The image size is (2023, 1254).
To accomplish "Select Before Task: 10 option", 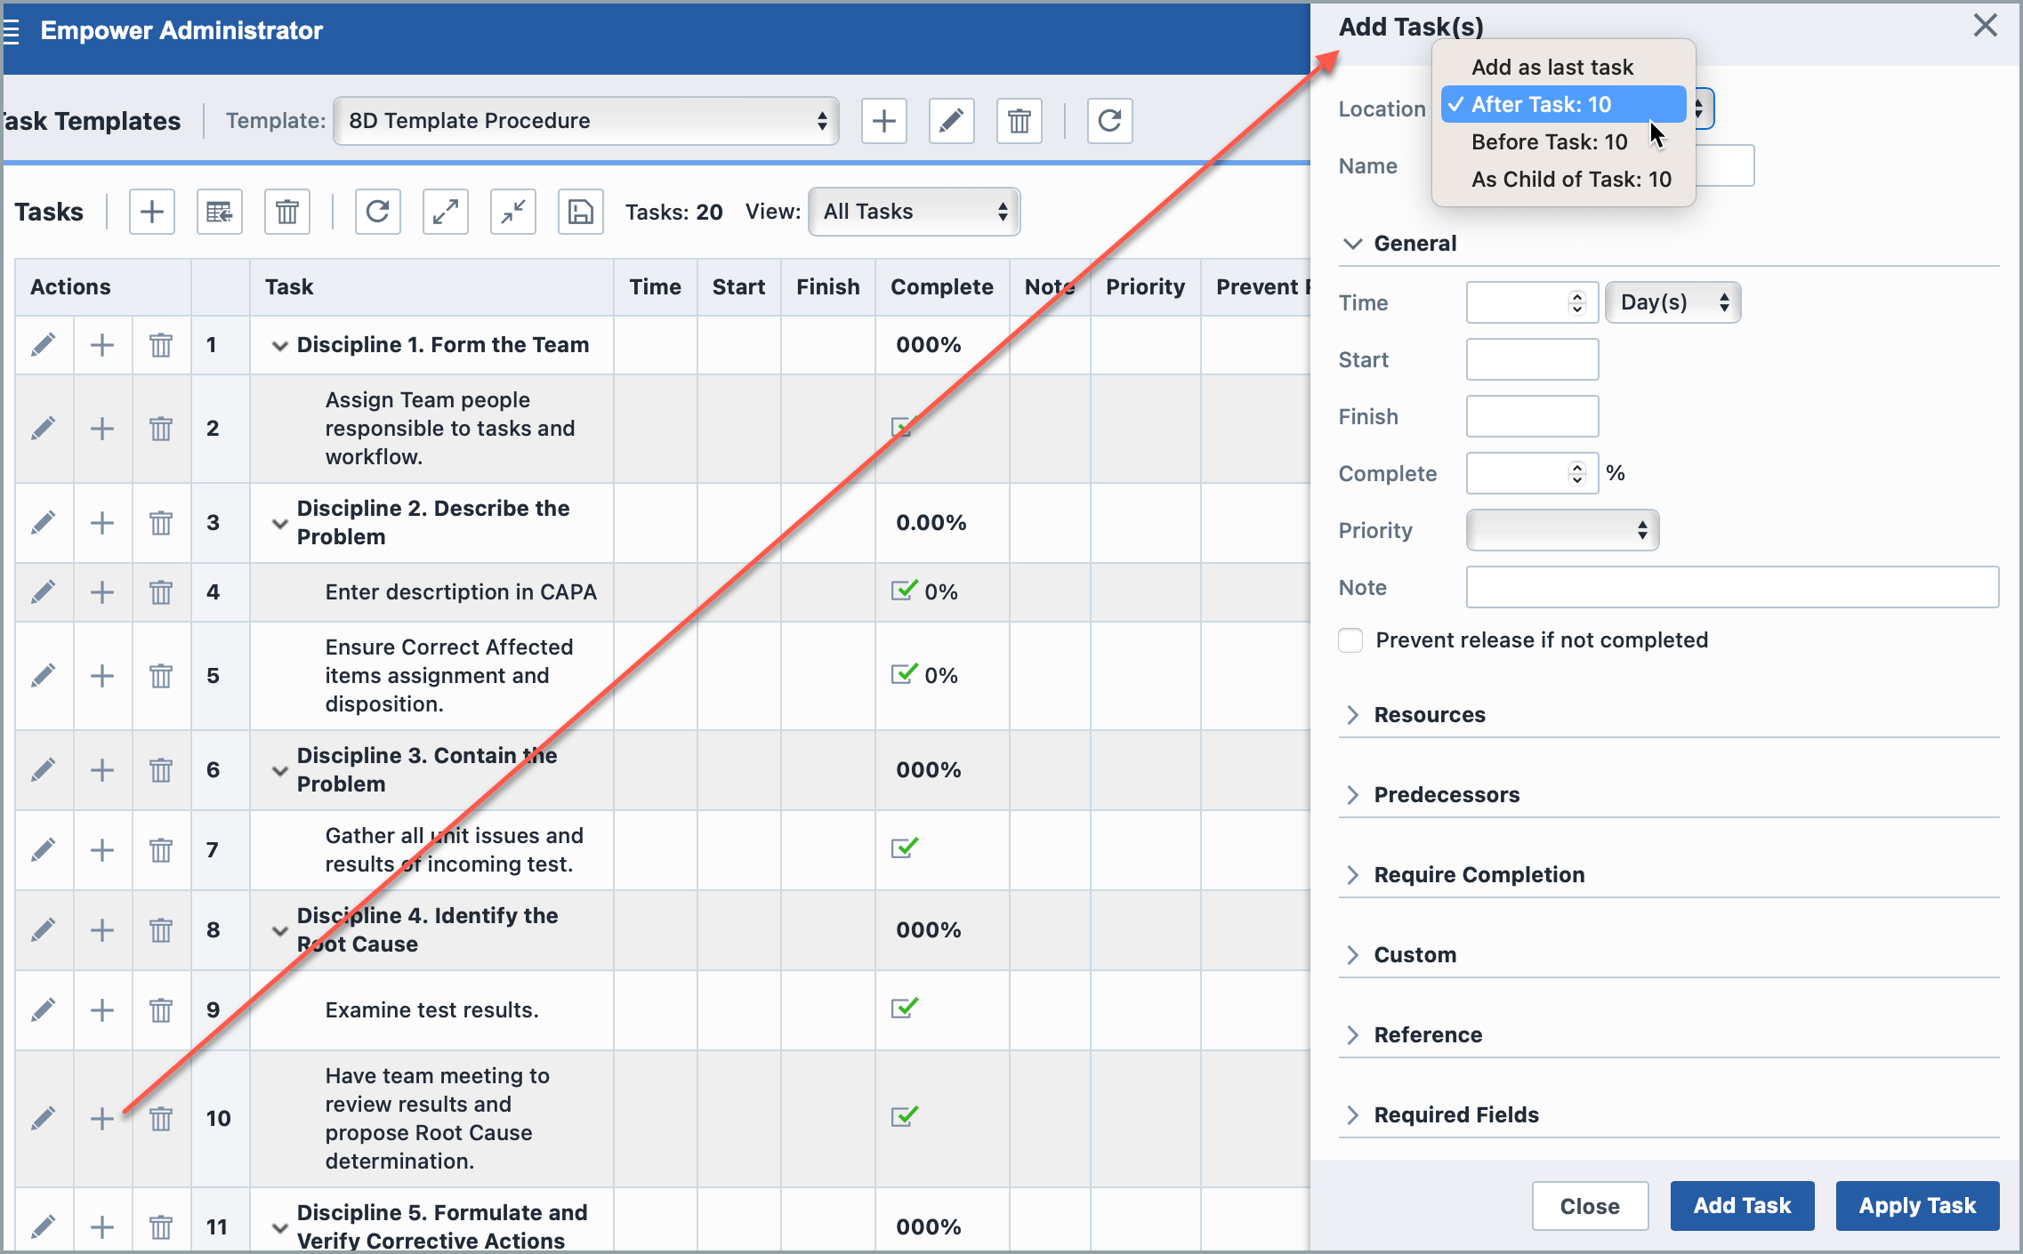I will click(x=1549, y=142).
